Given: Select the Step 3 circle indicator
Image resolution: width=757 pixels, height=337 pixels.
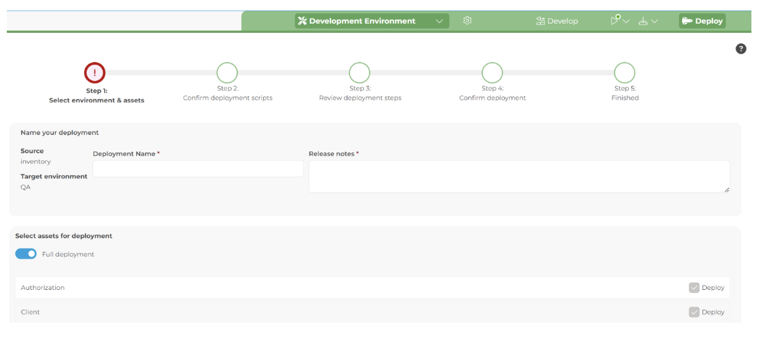Looking at the screenshot, I should [359, 72].
